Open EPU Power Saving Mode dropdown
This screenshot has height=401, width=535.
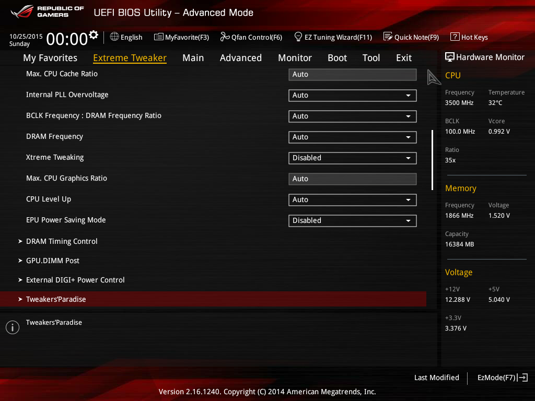(352, 221)
